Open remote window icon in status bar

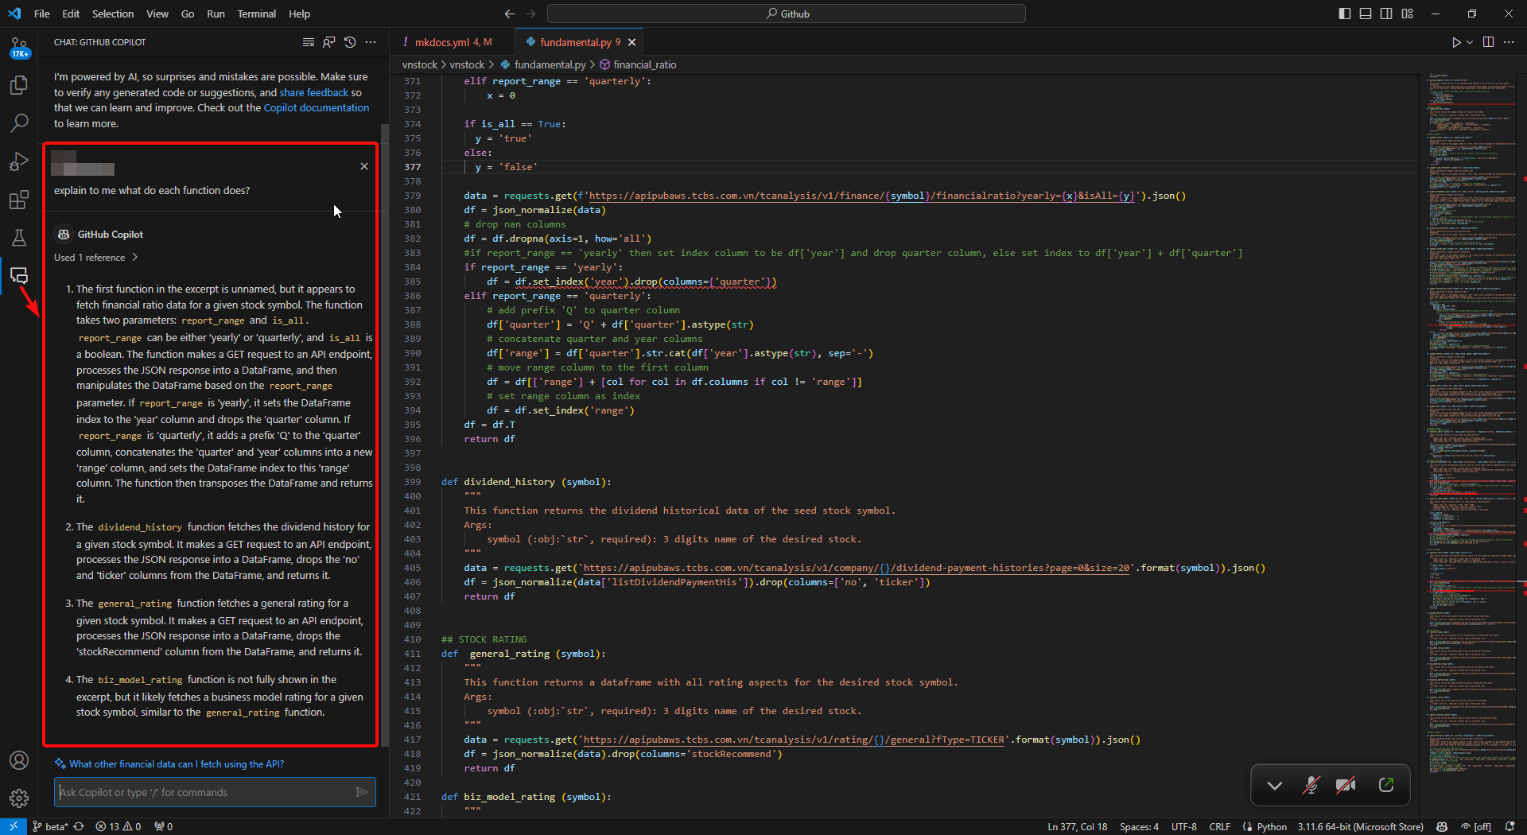click(x=14, y=826)
